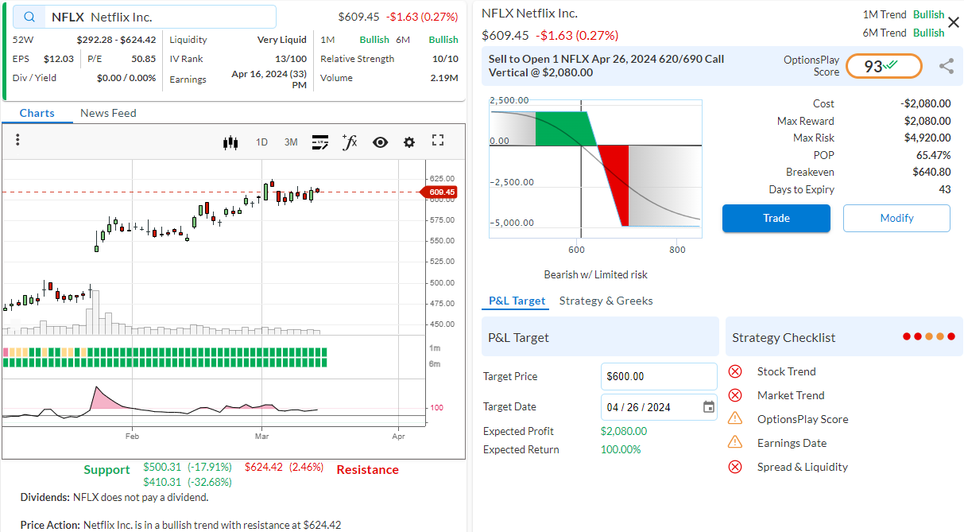Click the blue Trade button
Screen dimensions: 964x532
776,218
